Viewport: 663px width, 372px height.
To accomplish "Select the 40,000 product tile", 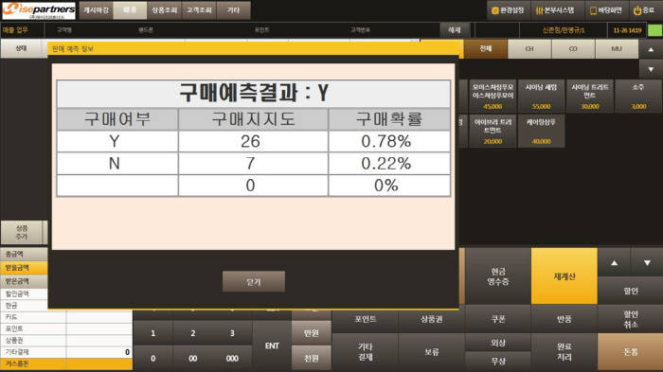I will pos(541,131).
